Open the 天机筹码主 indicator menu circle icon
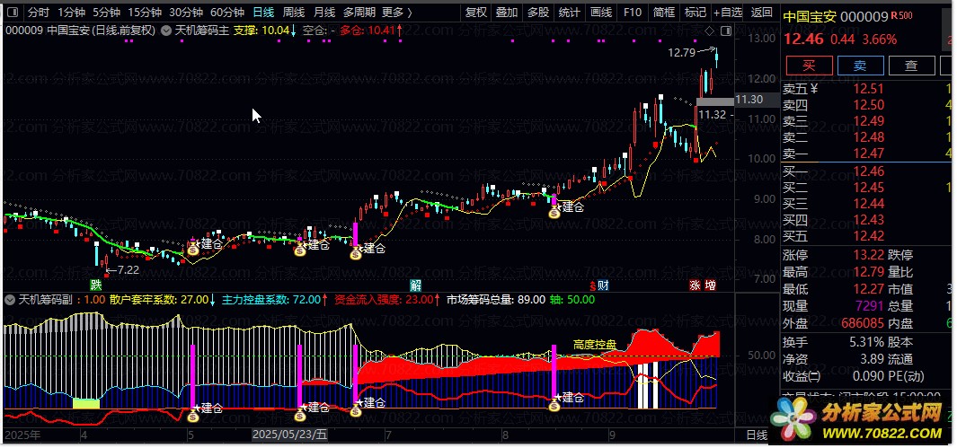957x448 pixels. point(165,30)
